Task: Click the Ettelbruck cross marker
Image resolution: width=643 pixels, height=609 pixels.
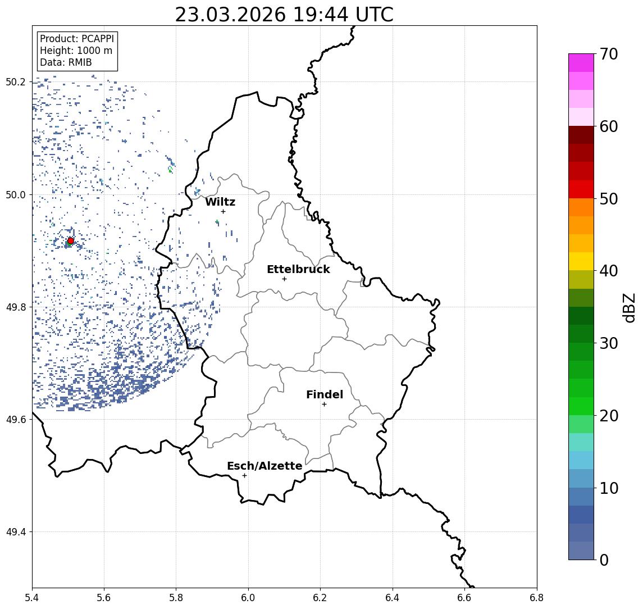Action: (284, 279)
